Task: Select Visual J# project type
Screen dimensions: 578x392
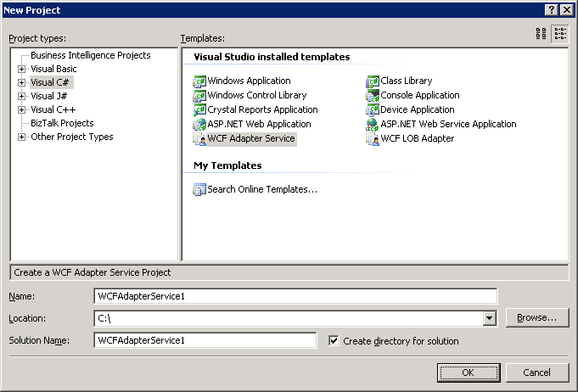Action: point(48,96)
